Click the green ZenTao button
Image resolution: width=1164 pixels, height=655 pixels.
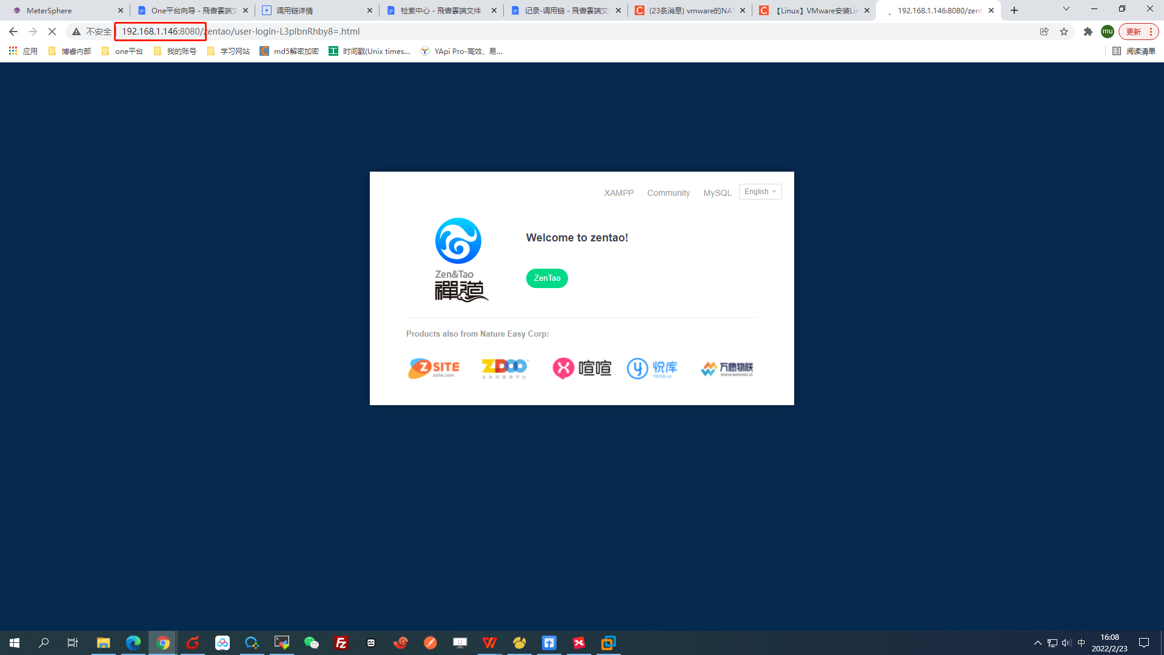(547, 278)
